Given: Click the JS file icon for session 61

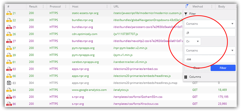Looking at the screenshot, I should click(9, 62).
